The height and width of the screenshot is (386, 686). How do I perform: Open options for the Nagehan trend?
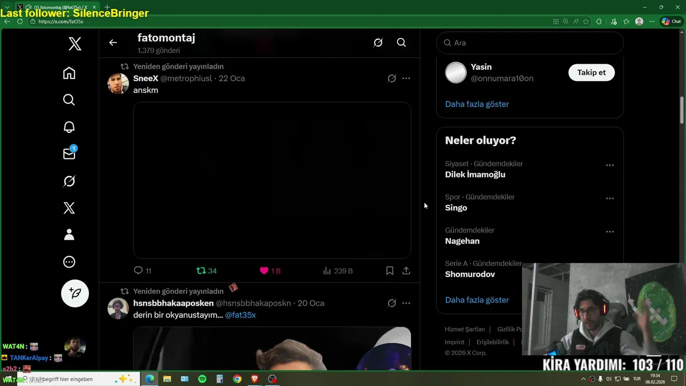610,232
